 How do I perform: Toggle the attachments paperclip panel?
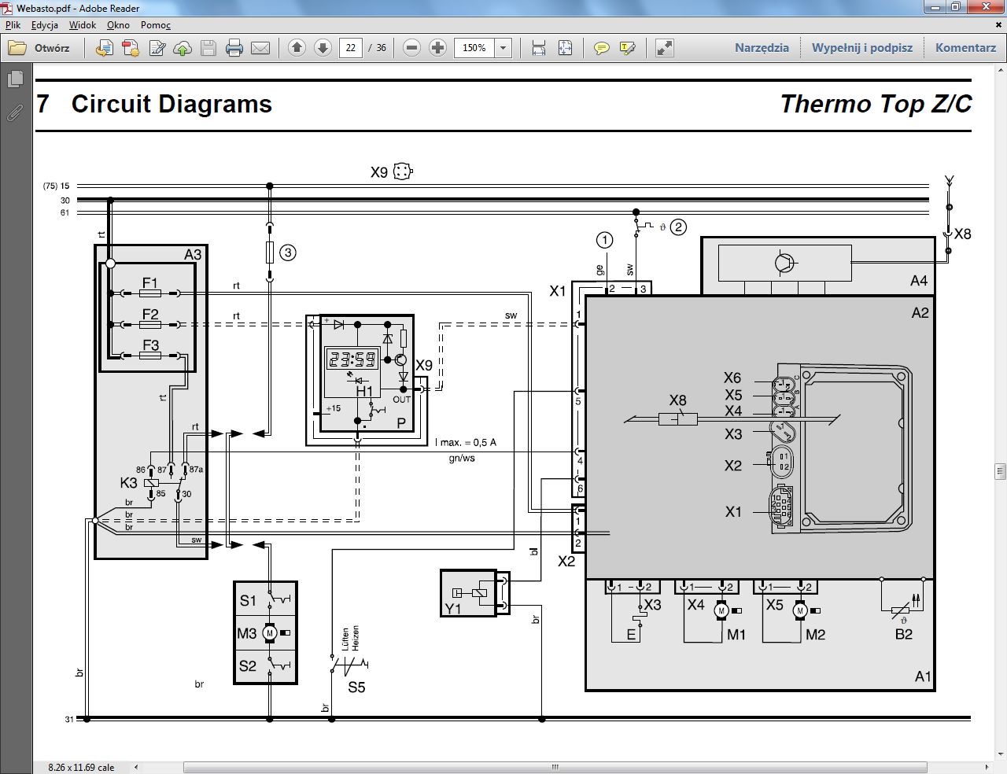(14, 112)
